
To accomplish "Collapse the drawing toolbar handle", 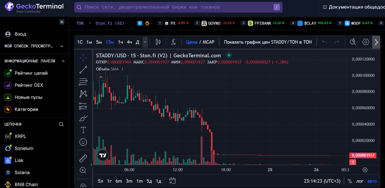I will pos(91,165).
